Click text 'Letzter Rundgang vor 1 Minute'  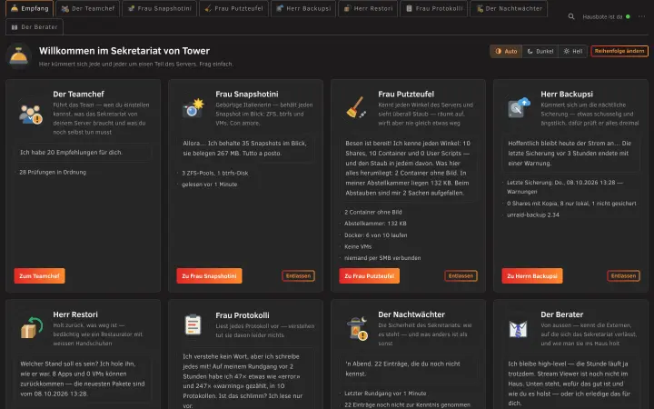coord(385,394)
